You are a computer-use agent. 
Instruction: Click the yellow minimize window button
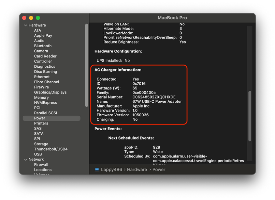pos(31,18)
